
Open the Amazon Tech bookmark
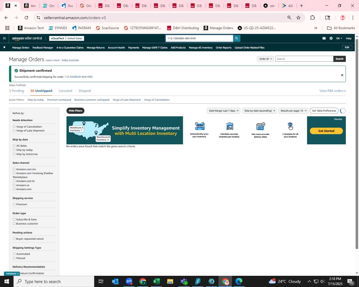[x=31, y=28]
